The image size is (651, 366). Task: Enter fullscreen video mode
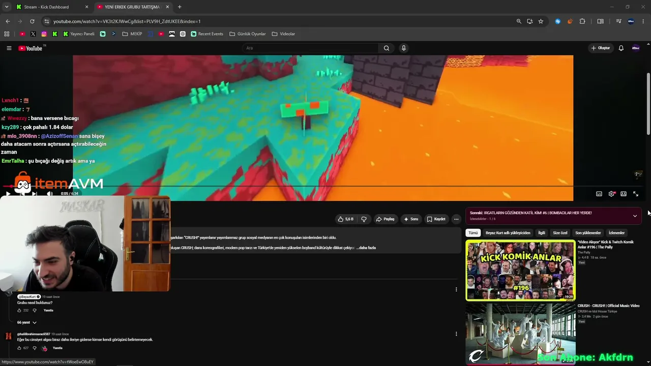pyautogui.click(x=636, y=194)
